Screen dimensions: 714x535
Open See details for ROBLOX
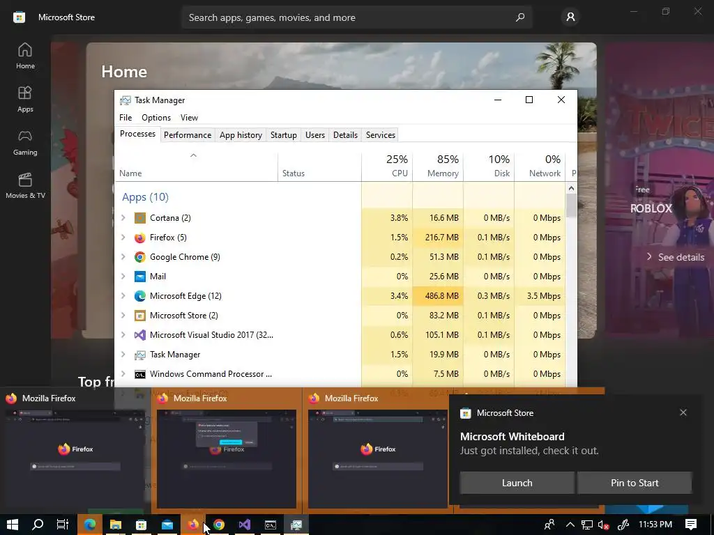tap(675, 257)
